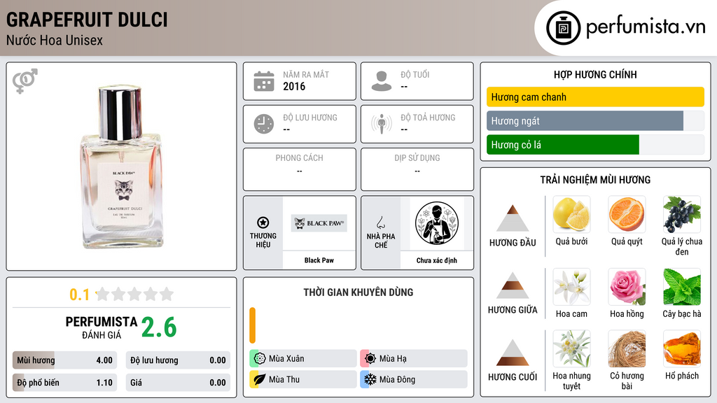Click the star badge icon above Thương hiệu

tap(263, 222)
